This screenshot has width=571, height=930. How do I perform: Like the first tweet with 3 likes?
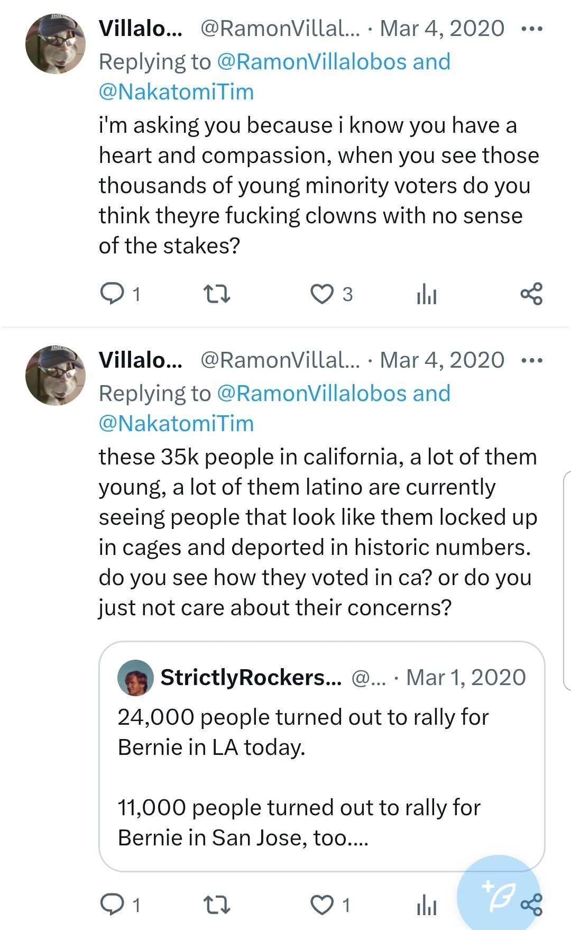click(x=322, y=294)
